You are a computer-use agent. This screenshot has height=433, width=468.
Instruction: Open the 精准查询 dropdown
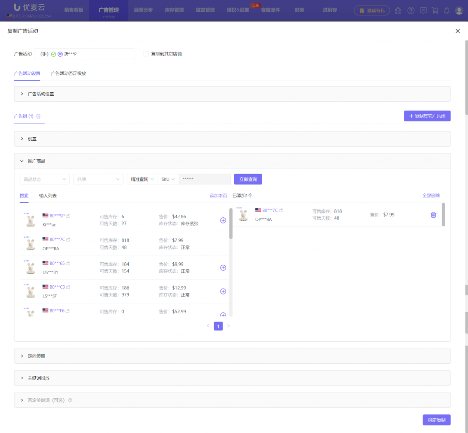pos(143,179)
